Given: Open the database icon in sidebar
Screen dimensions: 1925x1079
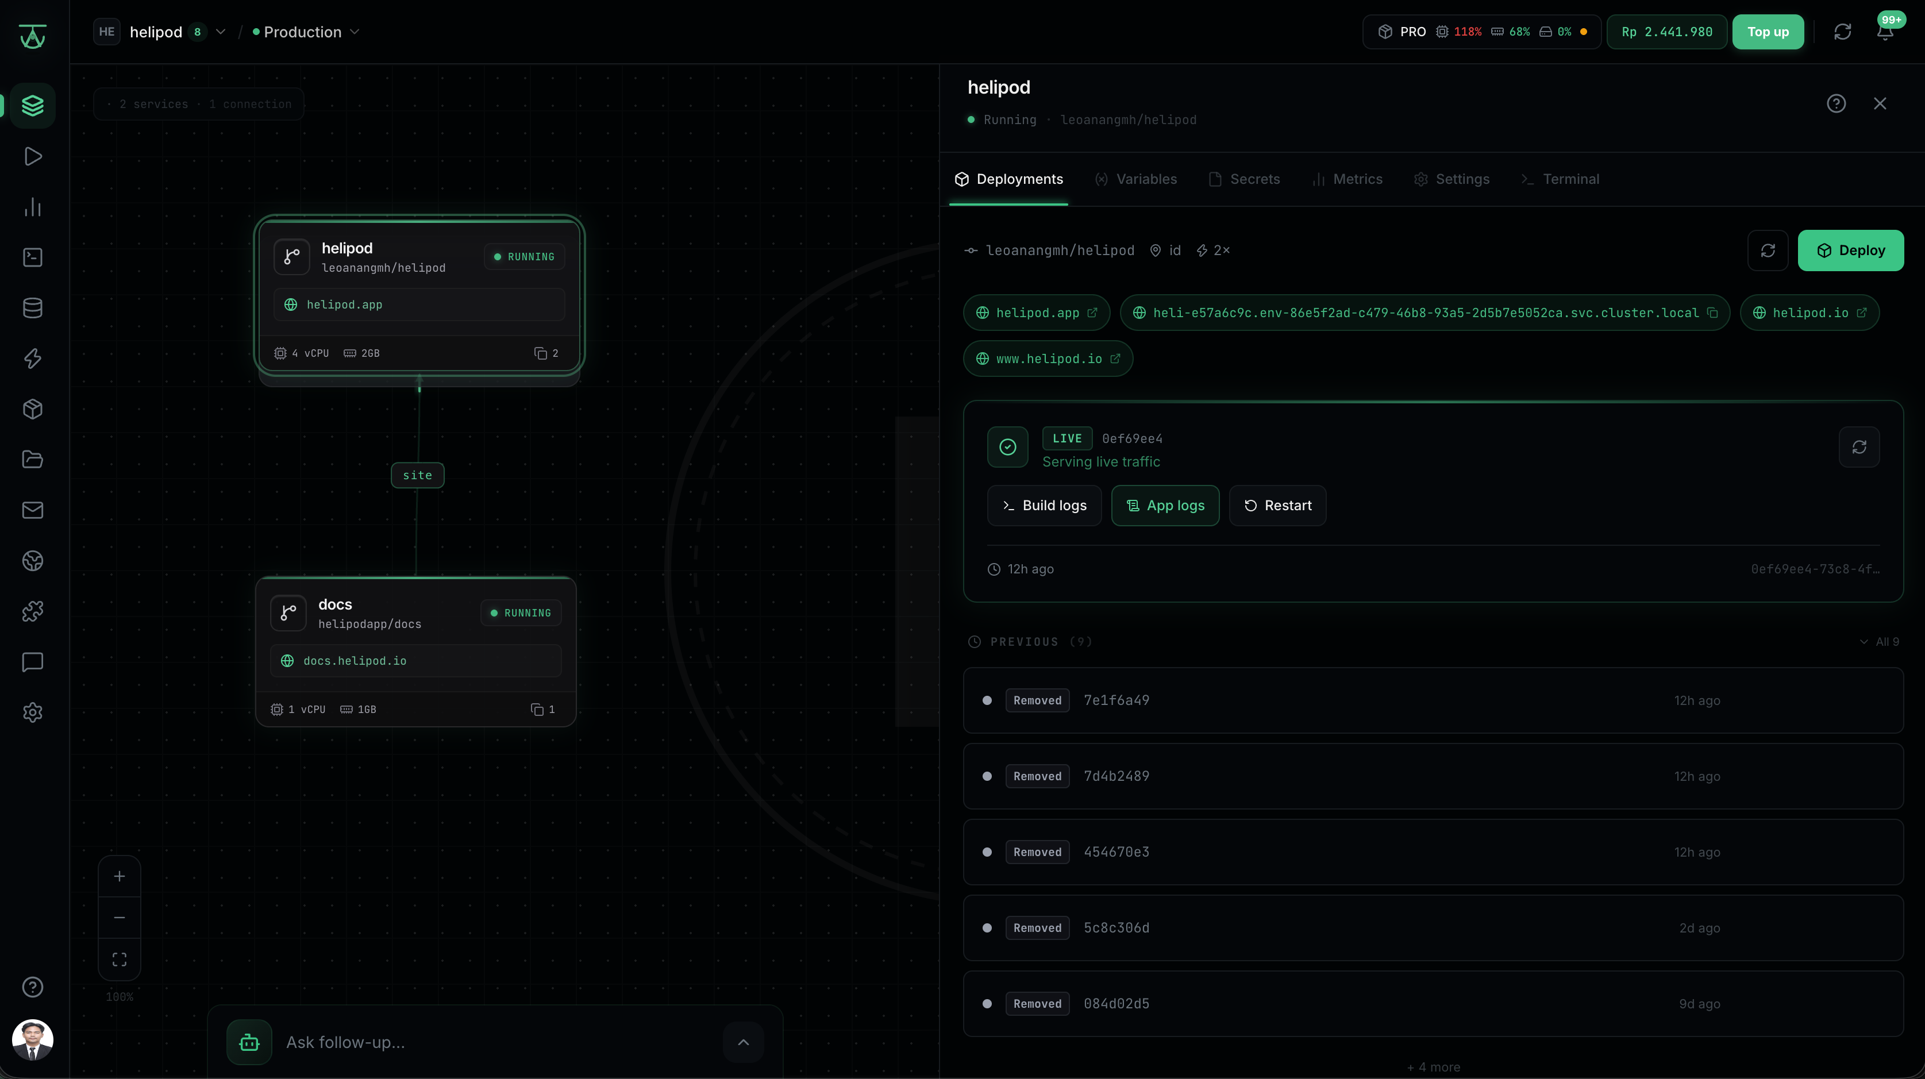Looking at the screenshot, I should pos(33,308).
